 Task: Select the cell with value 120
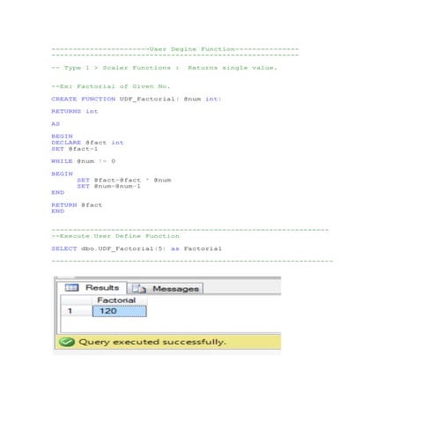click(119, 311)
